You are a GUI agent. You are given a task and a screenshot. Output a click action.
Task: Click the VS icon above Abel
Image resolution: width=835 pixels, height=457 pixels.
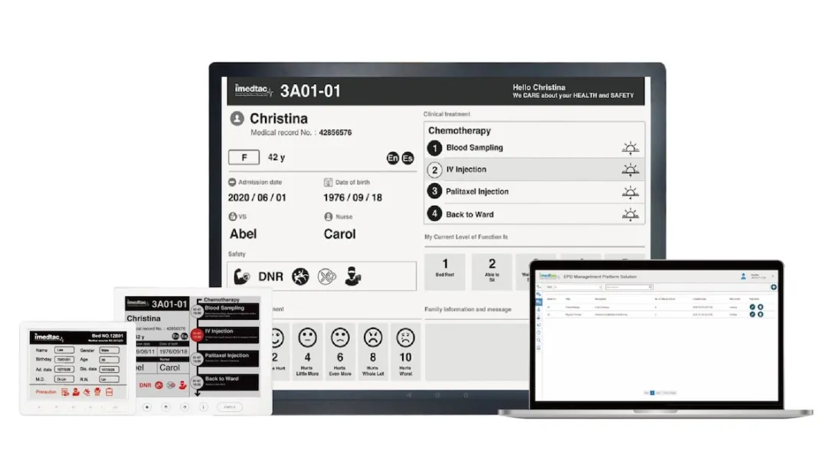(x=233, y=217)
